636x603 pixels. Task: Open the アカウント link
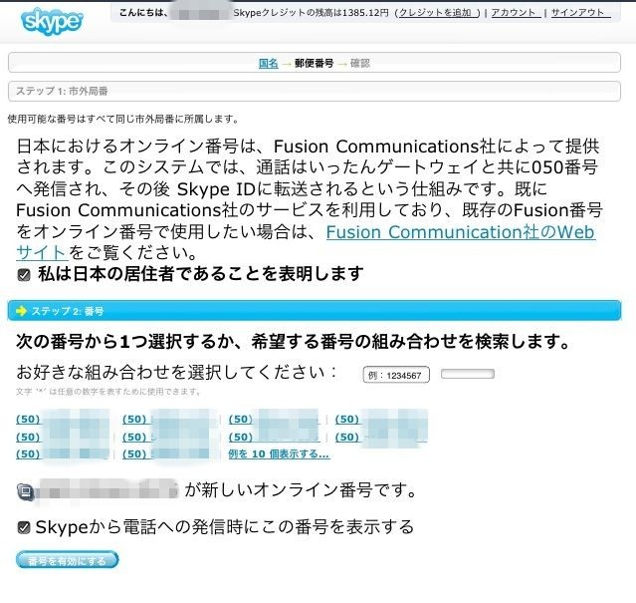click(516, 13)
